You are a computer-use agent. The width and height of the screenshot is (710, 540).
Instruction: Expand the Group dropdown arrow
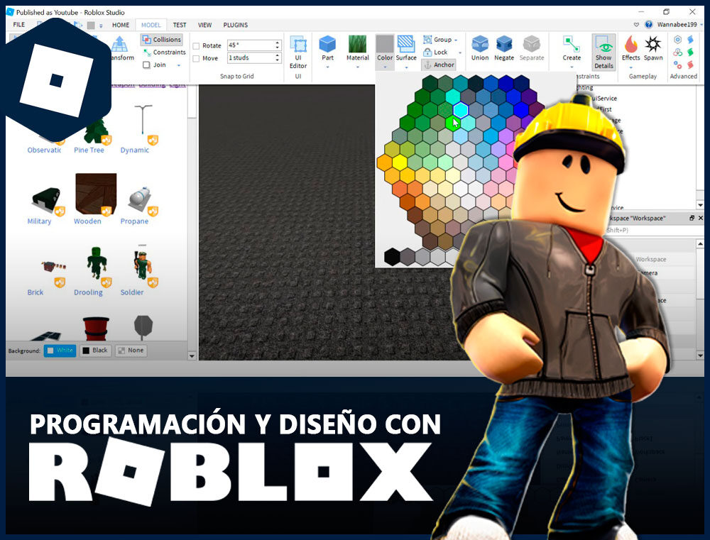coord(456,40)
